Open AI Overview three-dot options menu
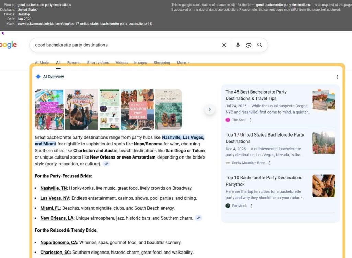The height and width of the screenshot is (258, 352). [337, 77]
